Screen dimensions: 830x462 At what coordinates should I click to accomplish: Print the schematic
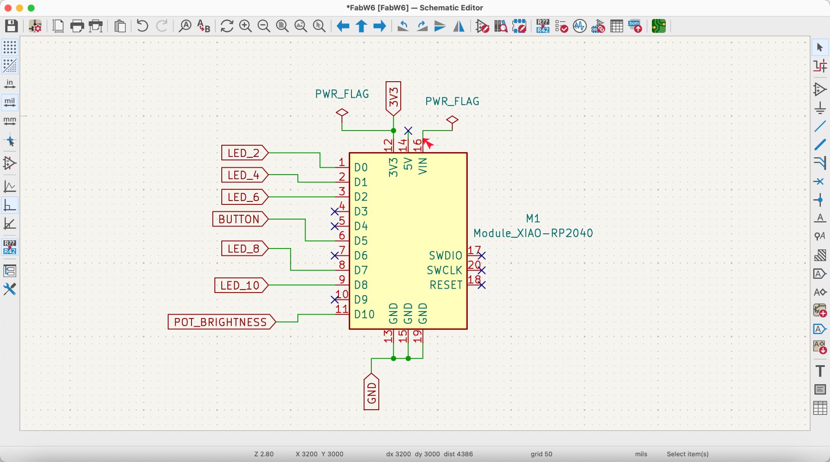point(77,26)
